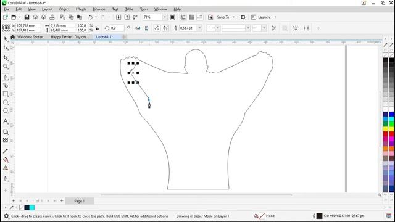Select the Ellipse tool
395x222 pixels.
(x=6, y=102)
